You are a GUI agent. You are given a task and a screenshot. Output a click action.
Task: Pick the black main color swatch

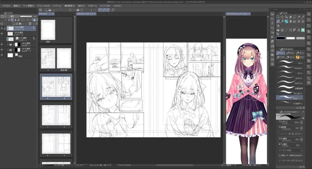click(280, 38)
